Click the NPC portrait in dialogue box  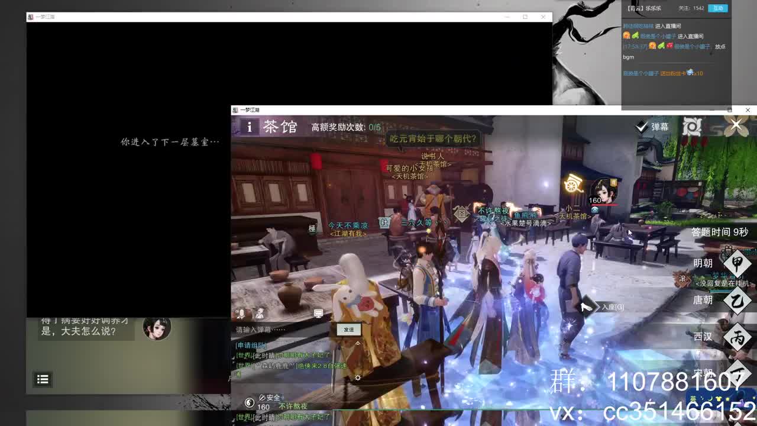157,327
